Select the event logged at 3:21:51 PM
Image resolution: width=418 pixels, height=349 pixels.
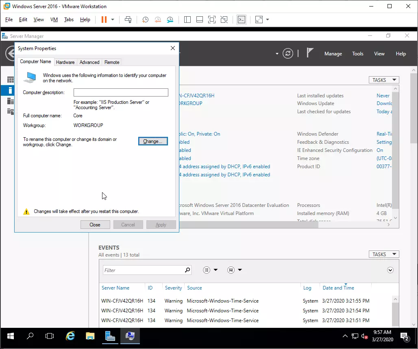pos(235,320)
